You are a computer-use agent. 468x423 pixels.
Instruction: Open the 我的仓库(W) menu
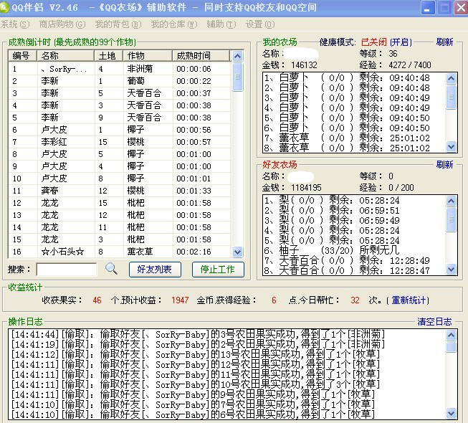tap(174, 24)
